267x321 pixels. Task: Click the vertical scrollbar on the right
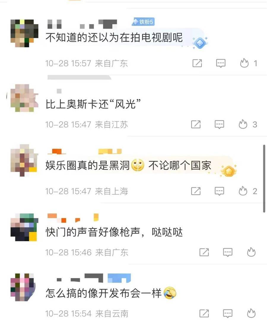coord(264,178)
